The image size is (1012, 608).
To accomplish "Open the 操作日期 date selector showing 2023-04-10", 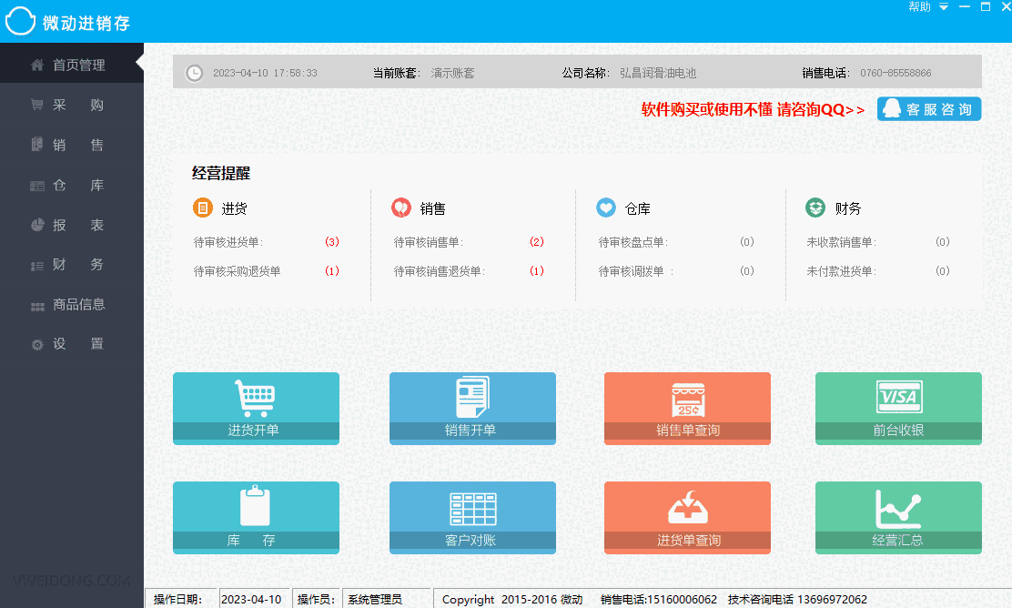I will tap(254, 598).
